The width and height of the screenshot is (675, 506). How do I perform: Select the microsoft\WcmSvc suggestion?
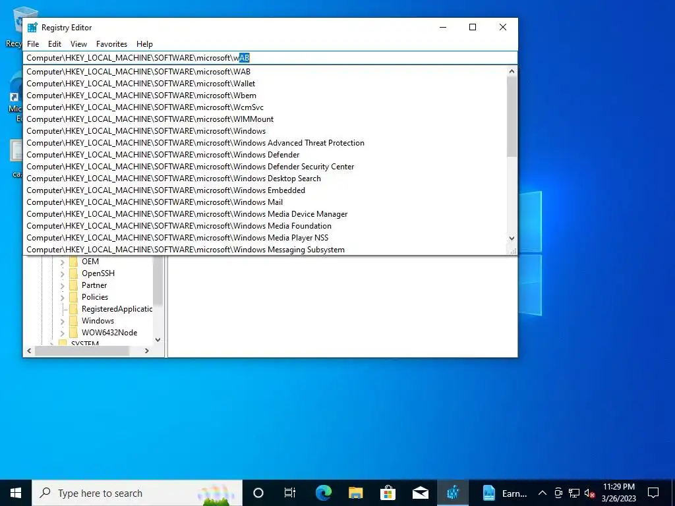click(266, 107)
